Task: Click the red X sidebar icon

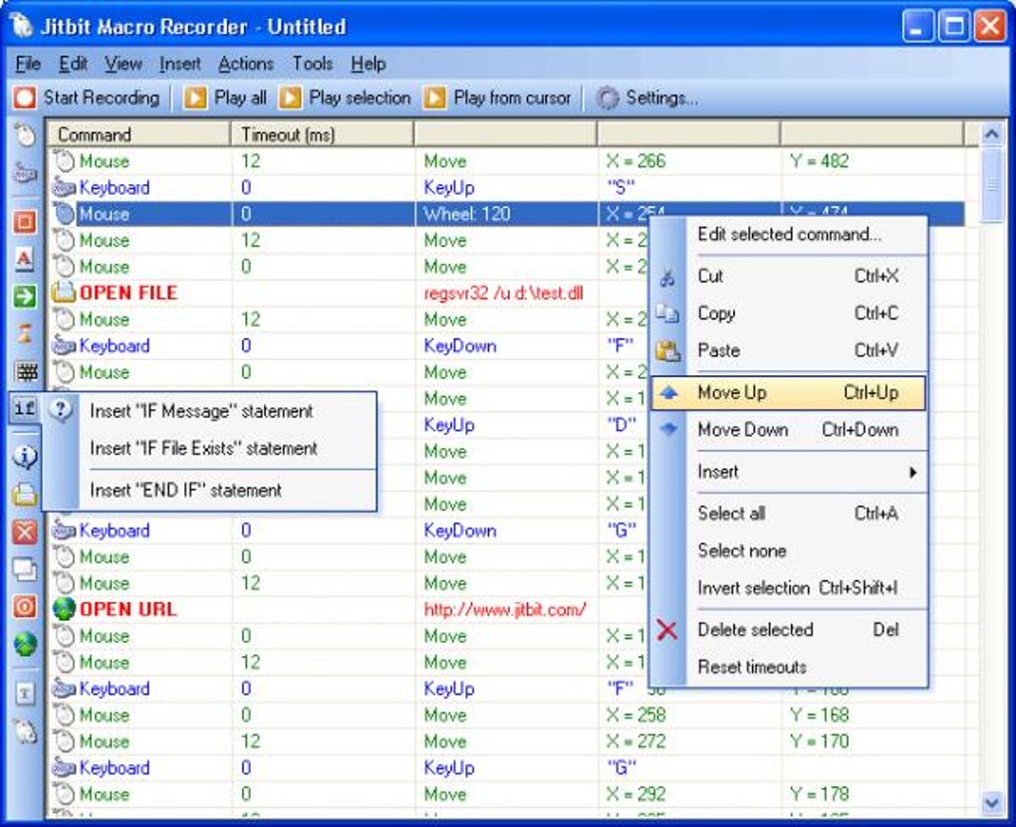Action: pyautogui.click(x=25, y=532)
